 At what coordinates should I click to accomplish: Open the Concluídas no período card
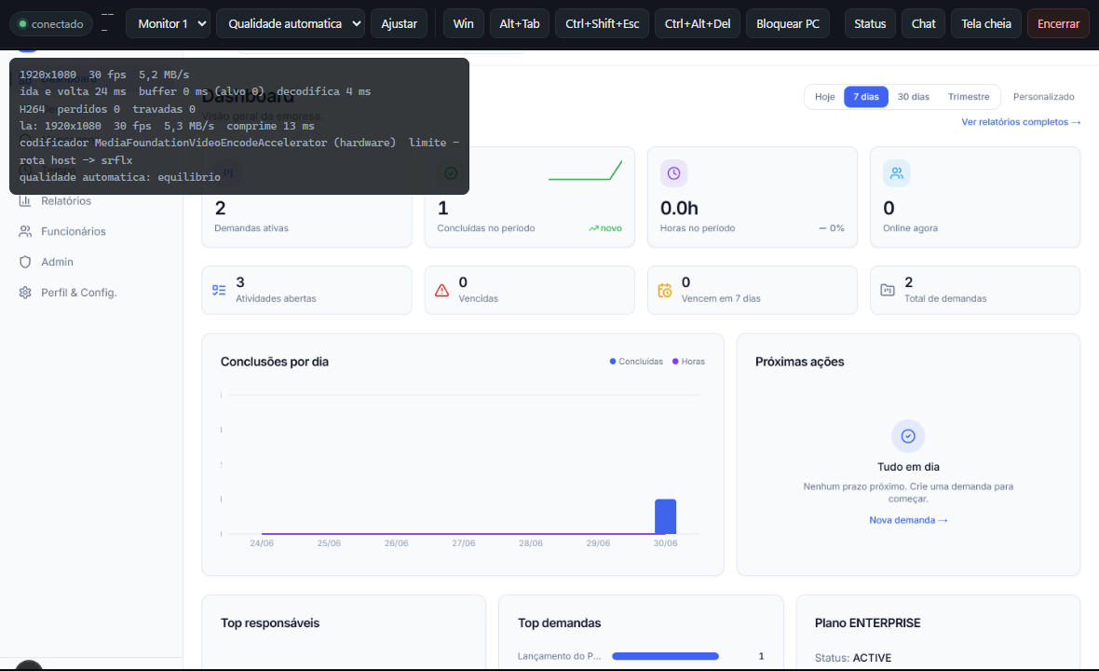click(x=529, y=197)
